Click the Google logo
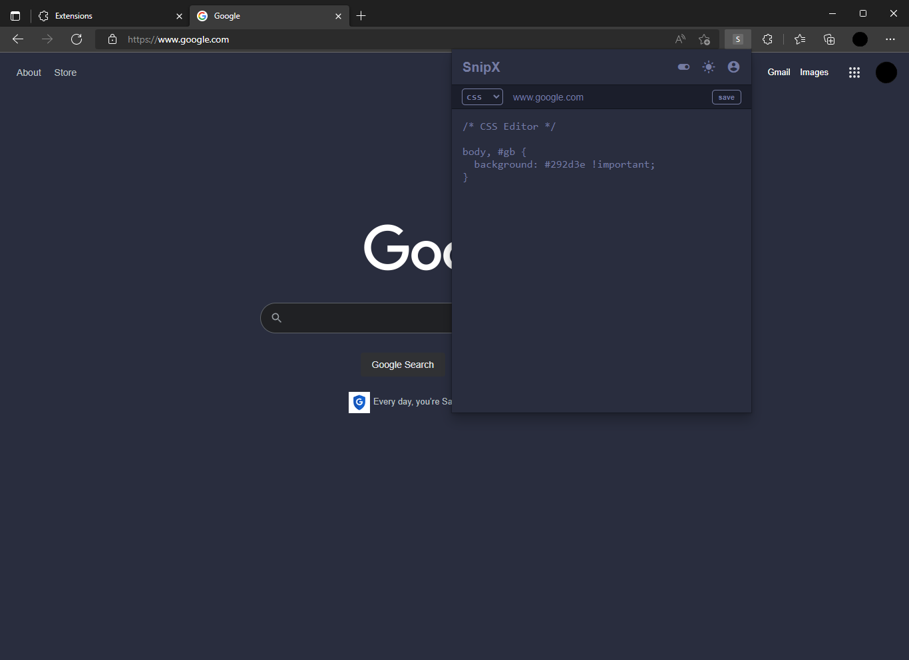909x660 pixels. coord(408,247)
